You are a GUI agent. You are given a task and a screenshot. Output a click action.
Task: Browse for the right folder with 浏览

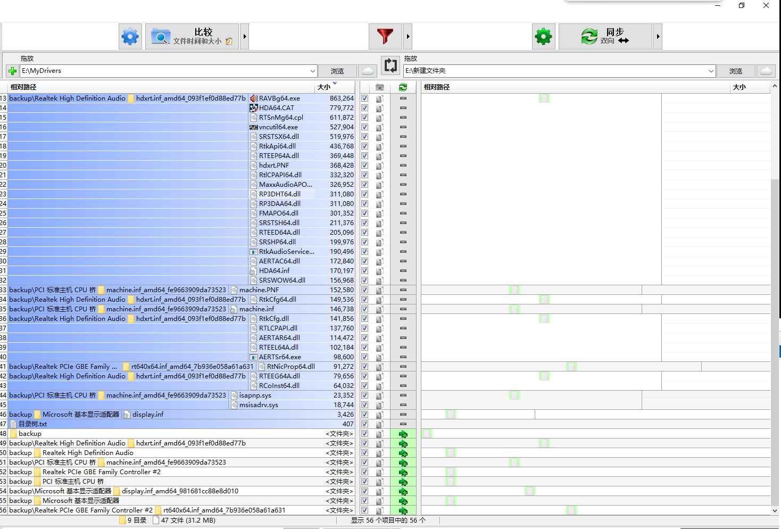tap(736, 71)
